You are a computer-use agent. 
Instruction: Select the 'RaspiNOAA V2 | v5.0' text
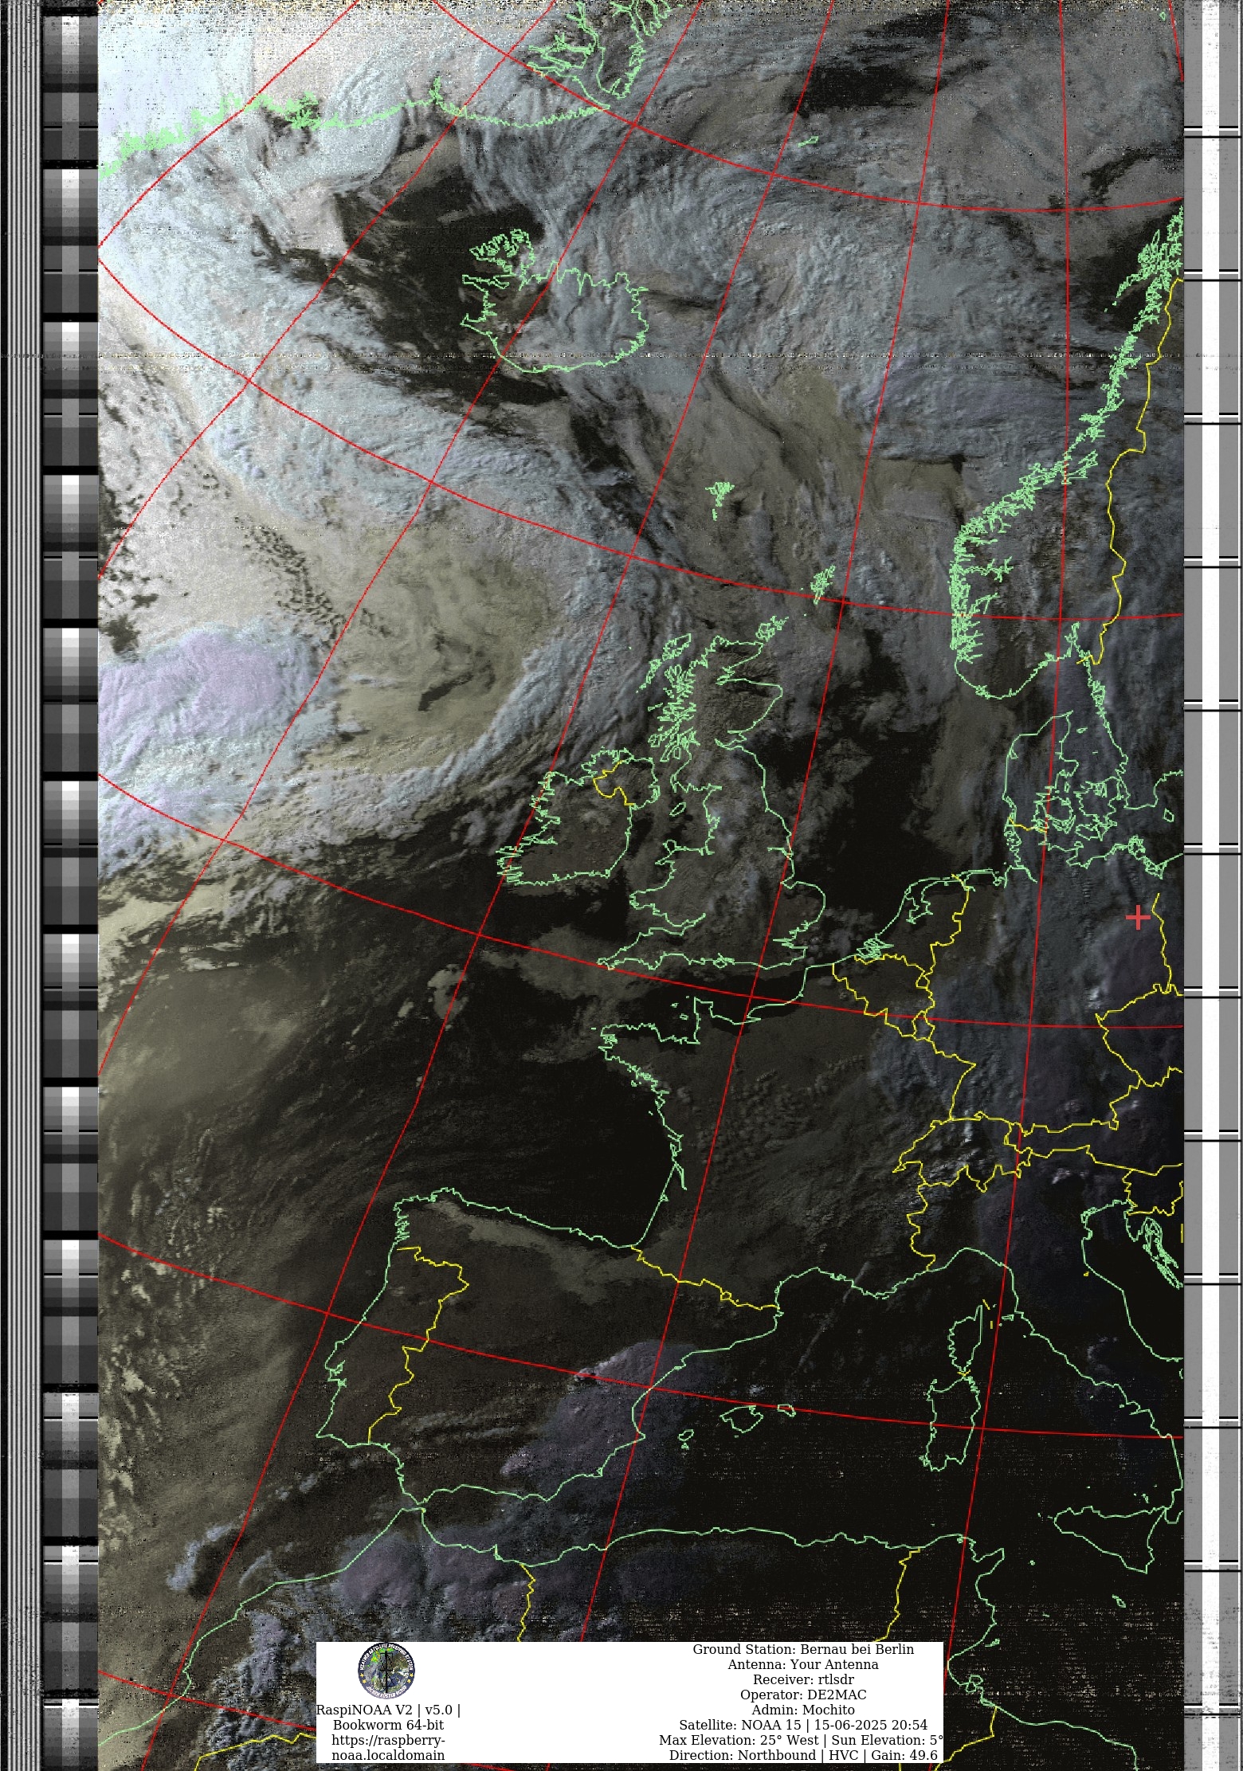click(388, 1710)
